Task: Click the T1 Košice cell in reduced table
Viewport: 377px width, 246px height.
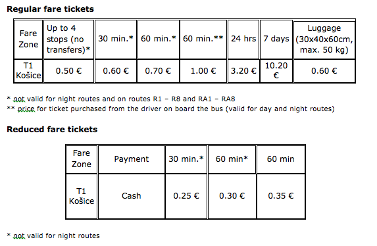Action: pyautogui.click(x=82, y=196)
